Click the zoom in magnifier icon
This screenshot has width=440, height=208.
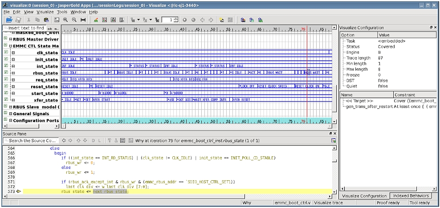[x=65, y=20]
